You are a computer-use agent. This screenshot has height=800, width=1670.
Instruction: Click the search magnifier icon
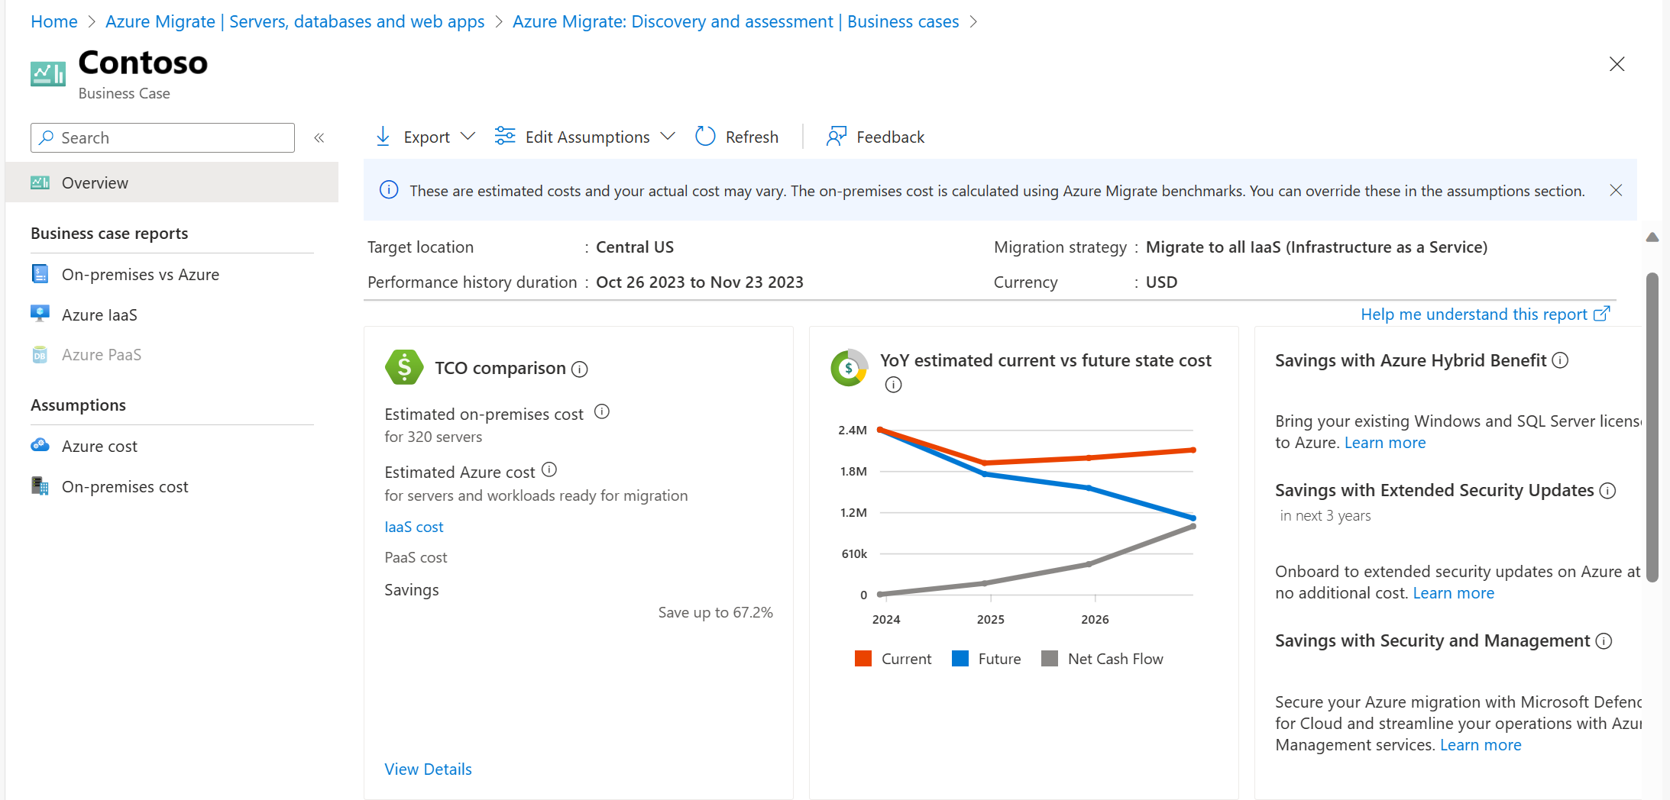click(47, 137)
